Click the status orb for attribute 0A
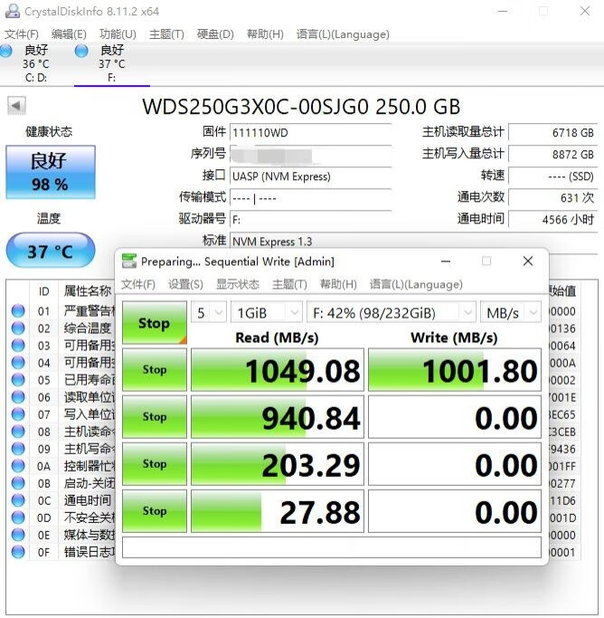This screenshot has width=604, height=618. point(18,466)
